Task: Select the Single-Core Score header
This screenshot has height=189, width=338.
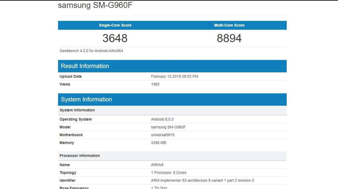Action: (115, 25)
